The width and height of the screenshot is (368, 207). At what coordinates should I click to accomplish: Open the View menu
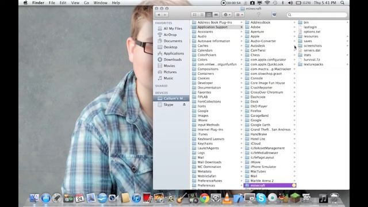75,3
